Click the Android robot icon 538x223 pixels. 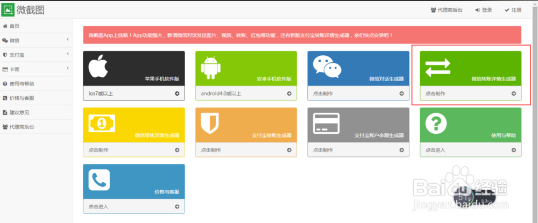(x=211, y=67)
